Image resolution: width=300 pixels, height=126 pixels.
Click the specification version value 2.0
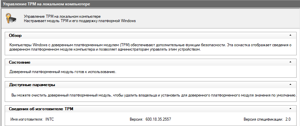pyautogui.click(x=288, y=120)
